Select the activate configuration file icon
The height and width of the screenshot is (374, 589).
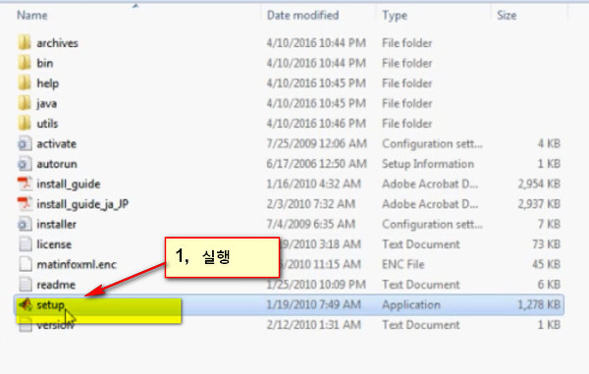coord(25,143)
